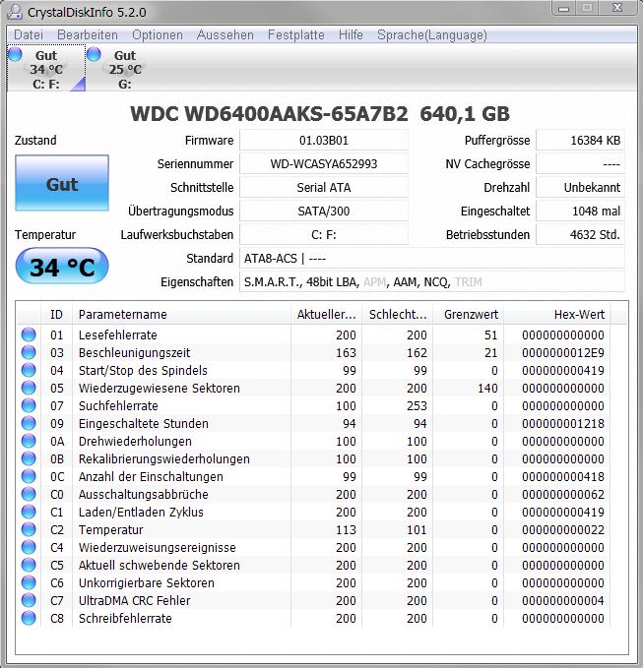Click the Schlecht... column header
This screenshot has height=668, width=643.
click(398, 315)
